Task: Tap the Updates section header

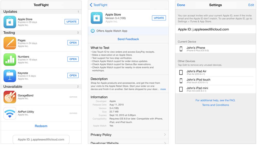Action: (x=41, y=12)
